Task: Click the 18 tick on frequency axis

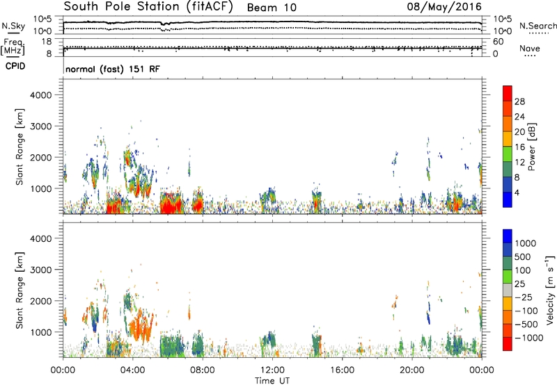Action: pyautogui.click(x=47, y=42)
